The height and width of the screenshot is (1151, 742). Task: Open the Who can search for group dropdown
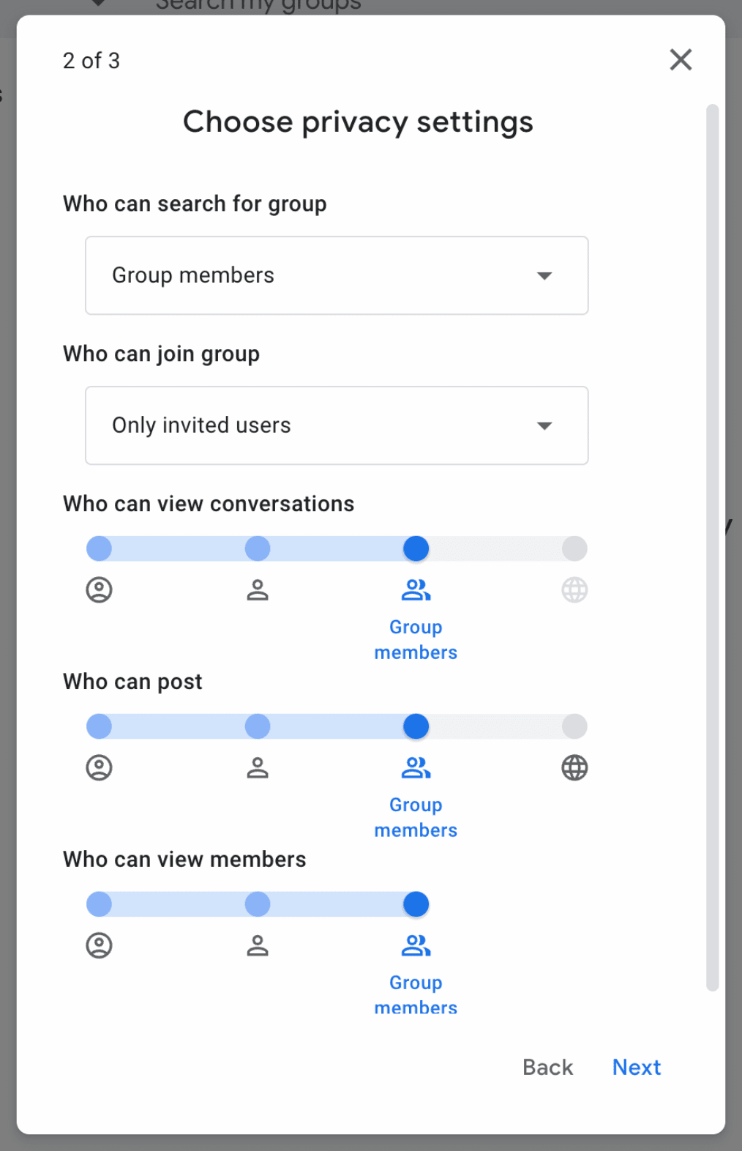[337, 275]
